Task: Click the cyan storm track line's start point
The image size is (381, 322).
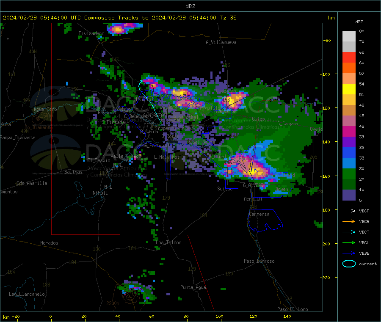Action: (x=141, y=81)
